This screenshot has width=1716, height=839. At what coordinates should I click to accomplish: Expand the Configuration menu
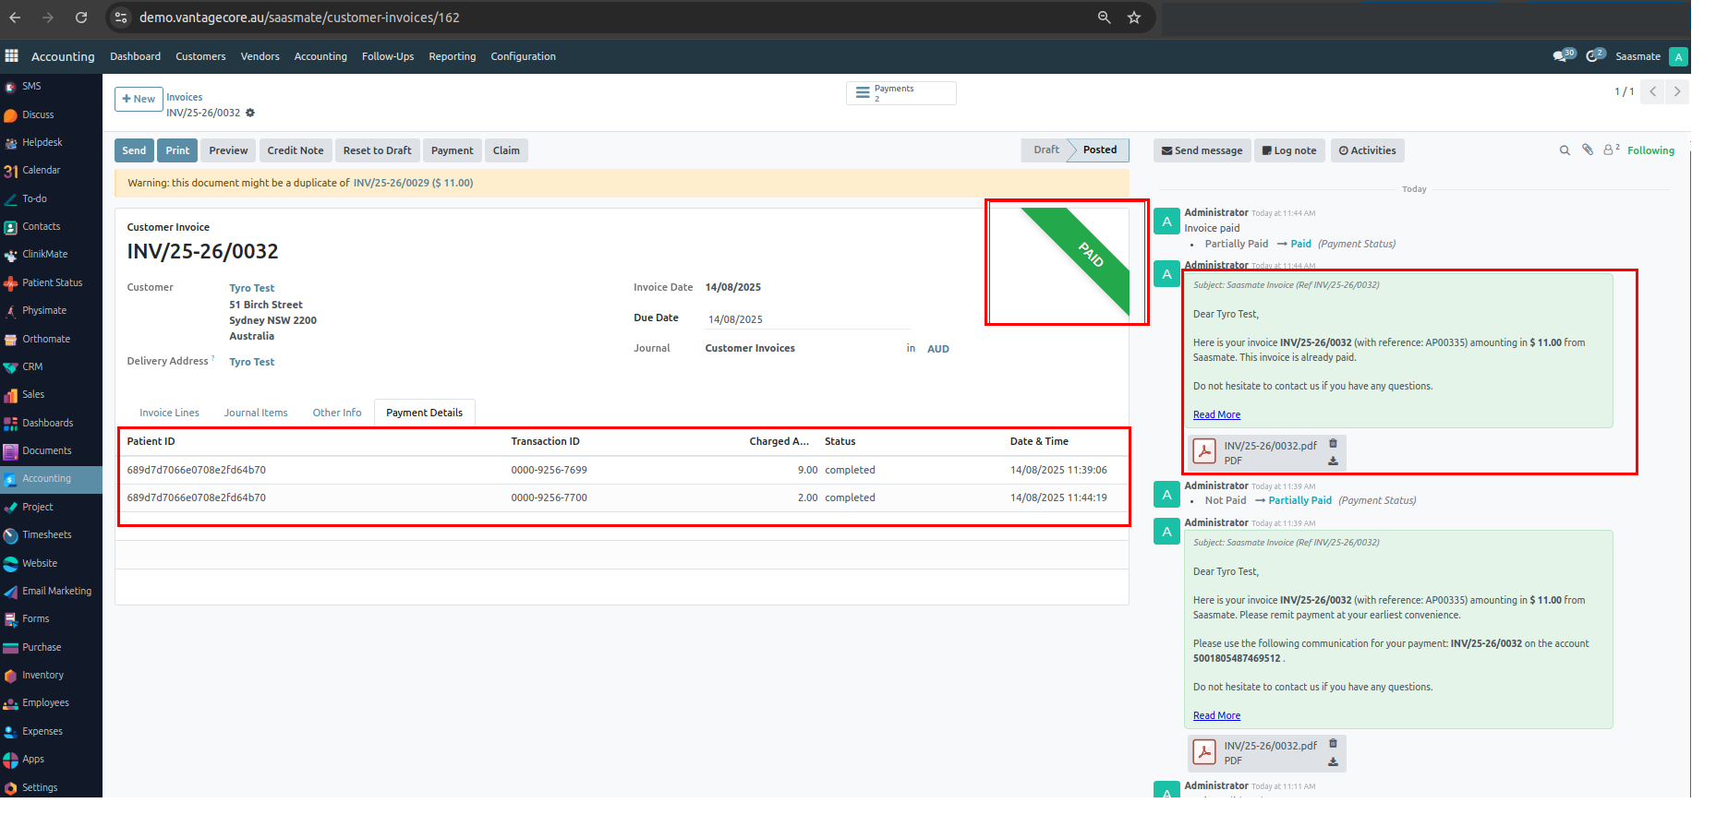coord(523,56)
